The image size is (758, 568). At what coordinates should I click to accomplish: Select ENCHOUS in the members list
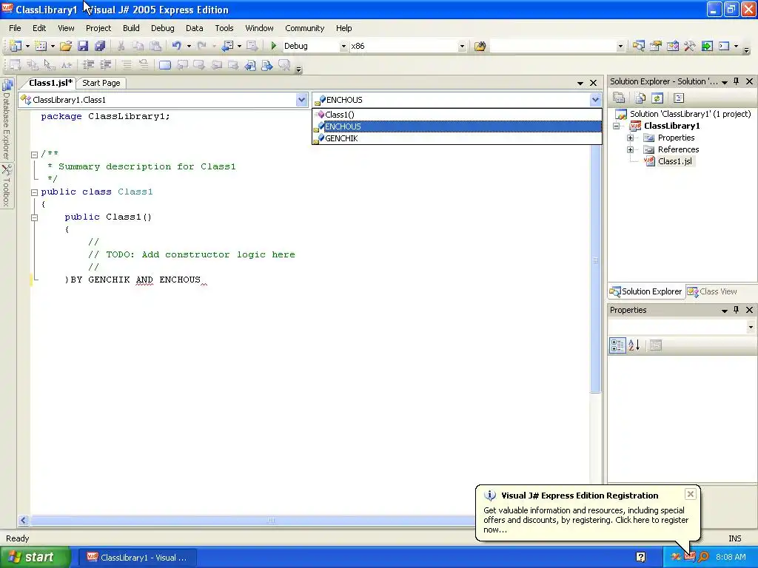[457, 126]
